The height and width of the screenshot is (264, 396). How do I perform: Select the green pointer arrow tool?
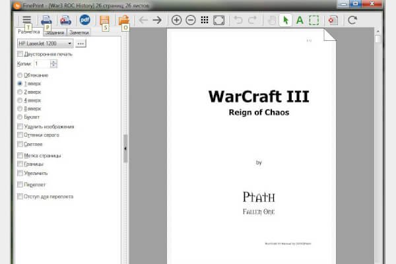pos(286,20)
